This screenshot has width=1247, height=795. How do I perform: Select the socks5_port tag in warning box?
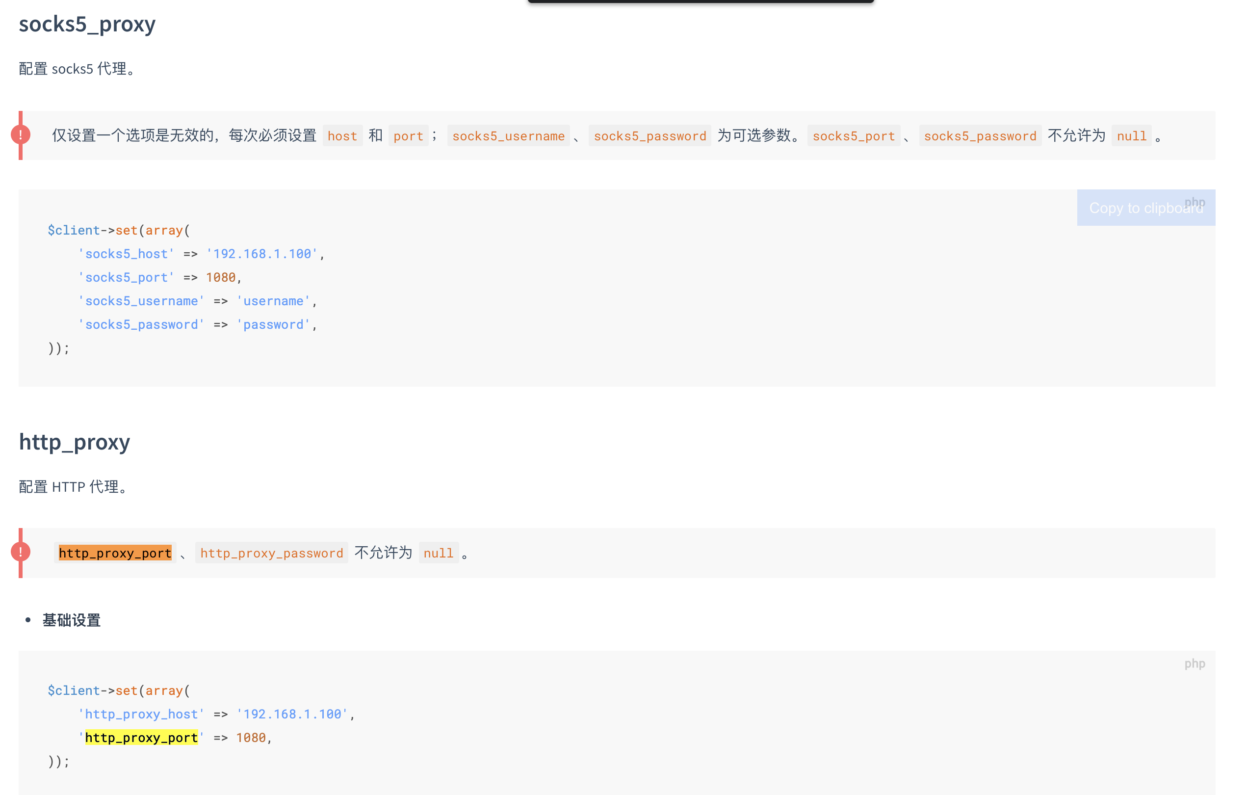(x=854, y=136)
